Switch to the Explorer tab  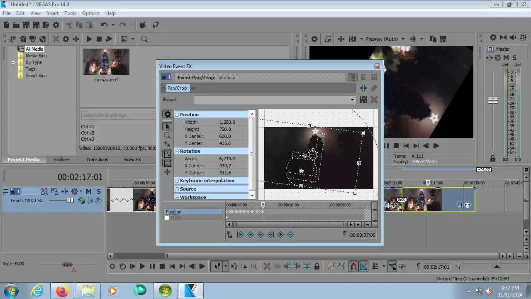tap(62, 159)
